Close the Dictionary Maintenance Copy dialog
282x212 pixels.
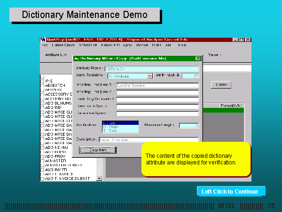click(x=198, y=58)
